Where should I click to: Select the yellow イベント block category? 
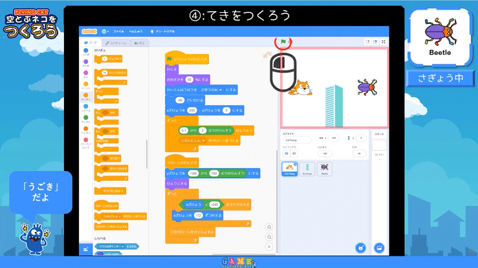click(86, 85)
